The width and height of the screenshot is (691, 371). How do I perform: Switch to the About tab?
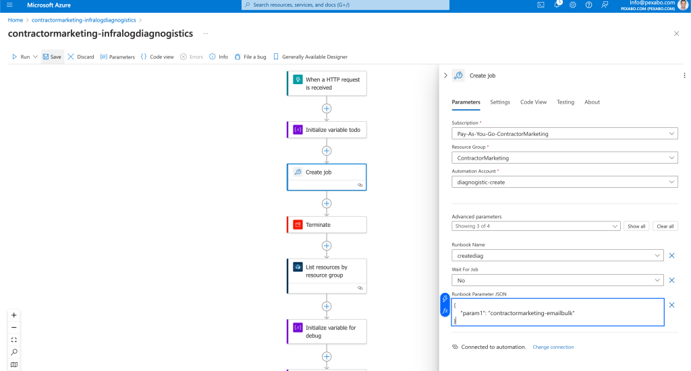(x=592, y=102)
